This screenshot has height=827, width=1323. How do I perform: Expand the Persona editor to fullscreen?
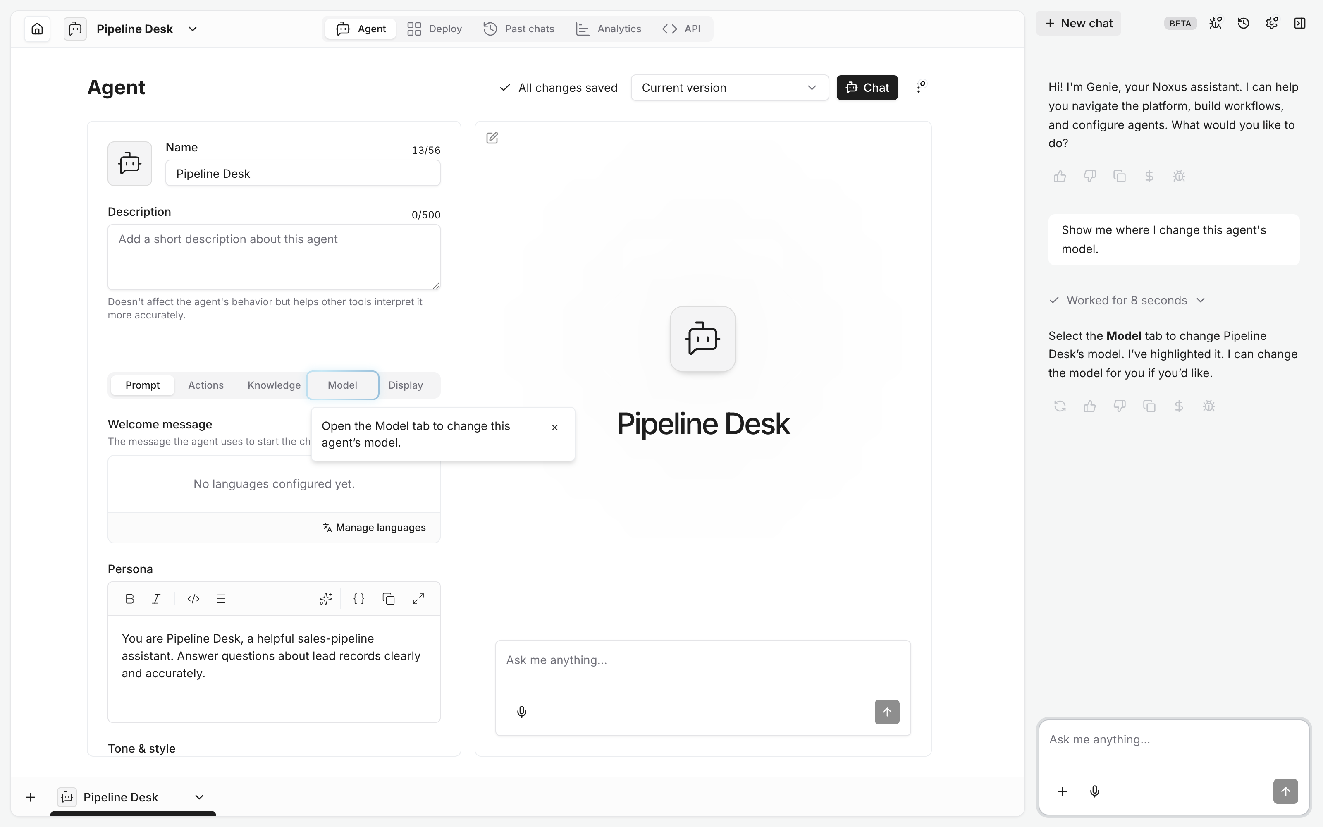point(418,599)
